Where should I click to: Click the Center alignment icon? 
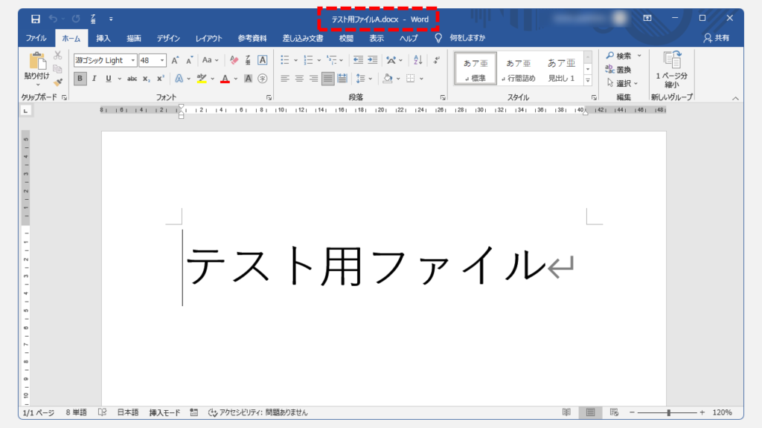coord(299,78)
